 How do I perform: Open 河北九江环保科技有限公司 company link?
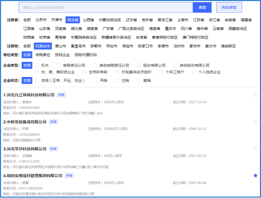point(29,95)
